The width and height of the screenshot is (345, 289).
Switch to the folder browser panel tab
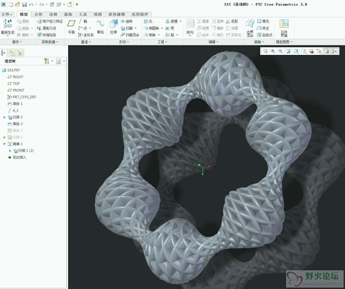[11, 53]
